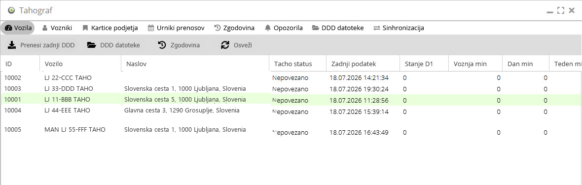Click the Opozorila bell icon
The width and height of the screenshot is (582, 185).
tap(268, 28)
